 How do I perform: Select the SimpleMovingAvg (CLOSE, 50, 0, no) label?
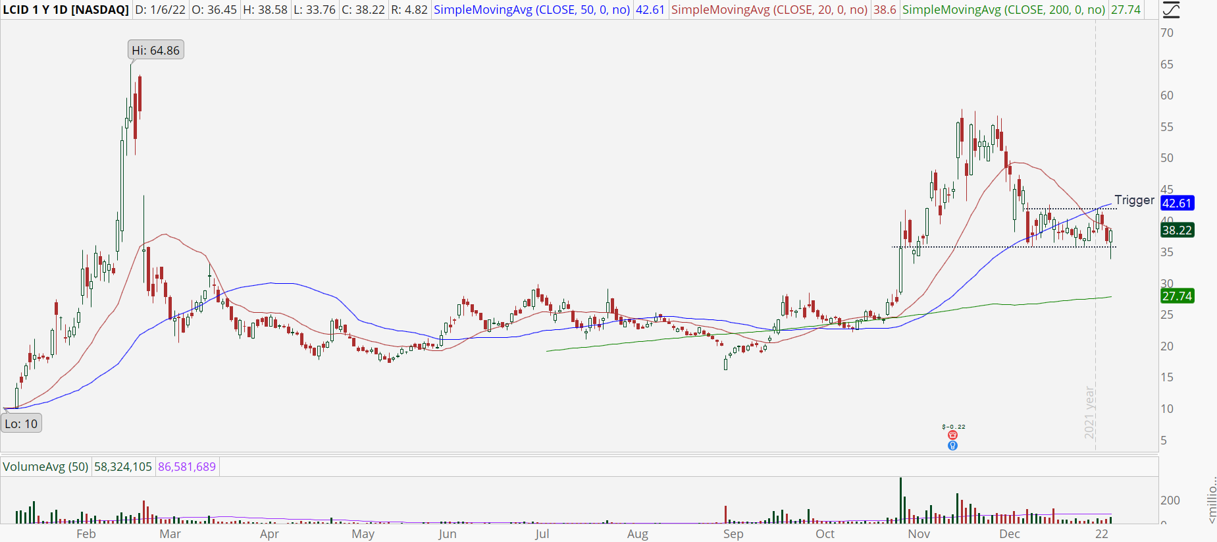click(532, 10)
